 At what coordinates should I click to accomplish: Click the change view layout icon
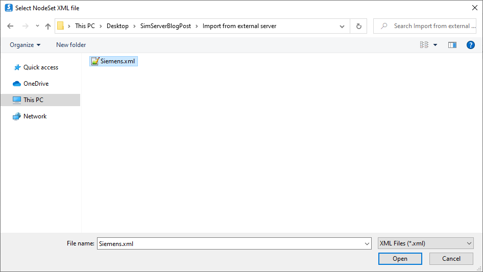tap(424, 45)
